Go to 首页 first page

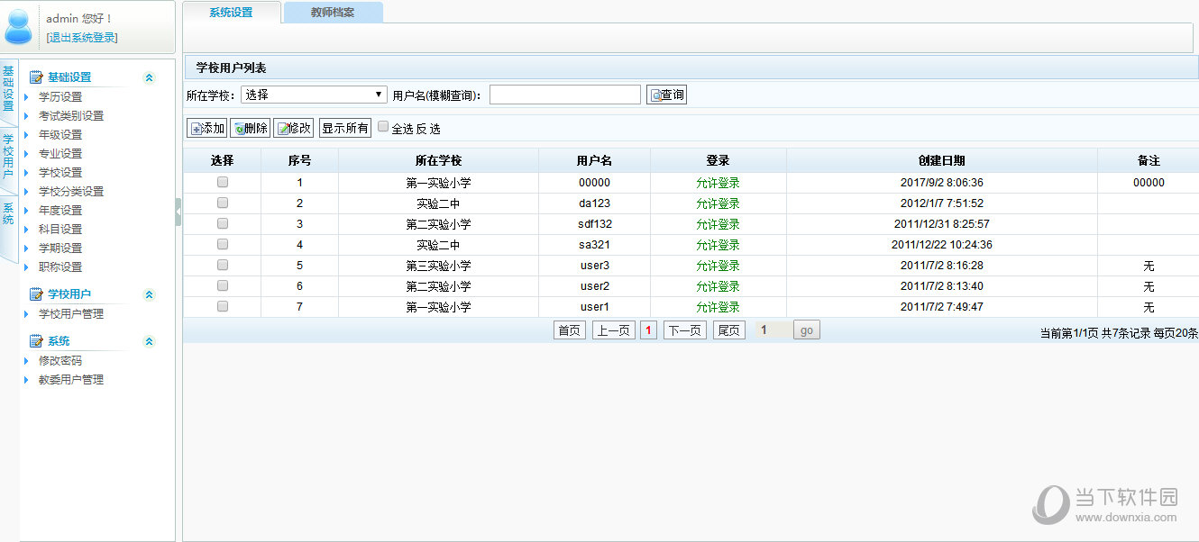tap(570, 330)
